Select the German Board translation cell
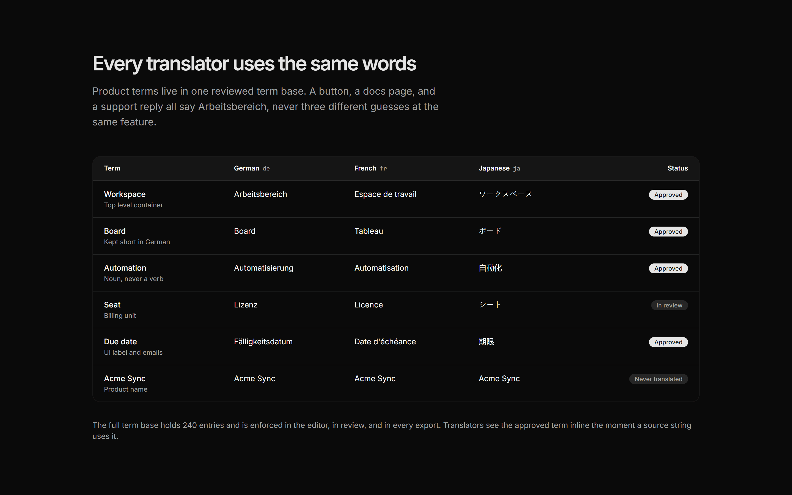 click(244, 231)
